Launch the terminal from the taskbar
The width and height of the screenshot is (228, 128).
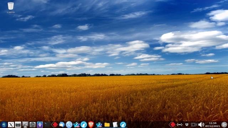click(47, 124)
